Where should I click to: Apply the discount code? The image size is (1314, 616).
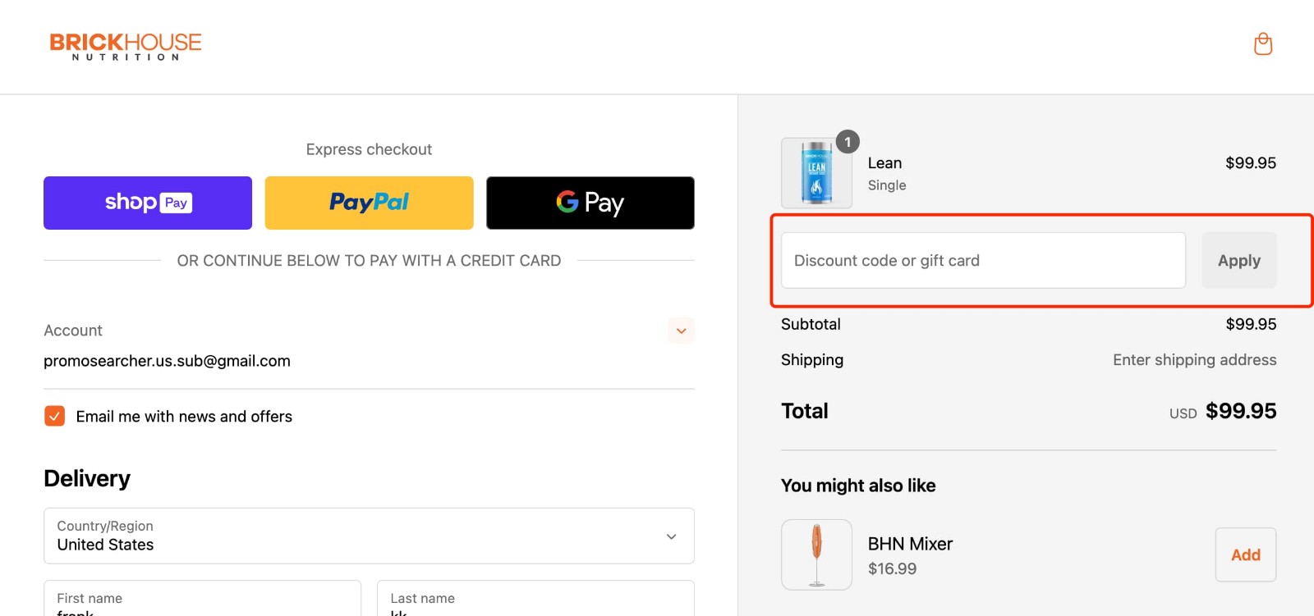tap(1238, 260)
